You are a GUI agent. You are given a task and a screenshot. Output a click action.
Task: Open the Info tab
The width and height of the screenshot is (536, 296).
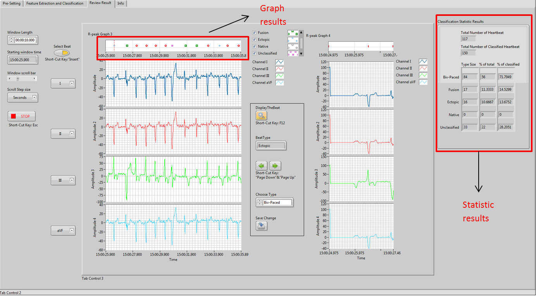(x=121, y=3)
